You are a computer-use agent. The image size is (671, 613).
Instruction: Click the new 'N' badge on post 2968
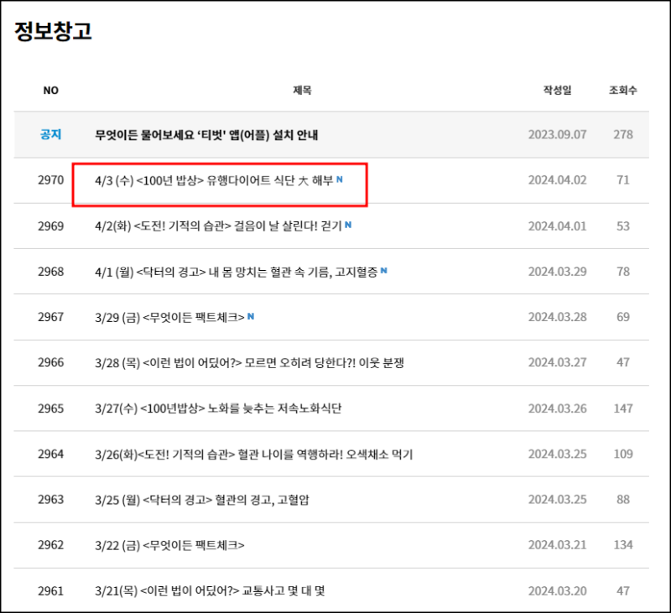(x=384, y=270)
